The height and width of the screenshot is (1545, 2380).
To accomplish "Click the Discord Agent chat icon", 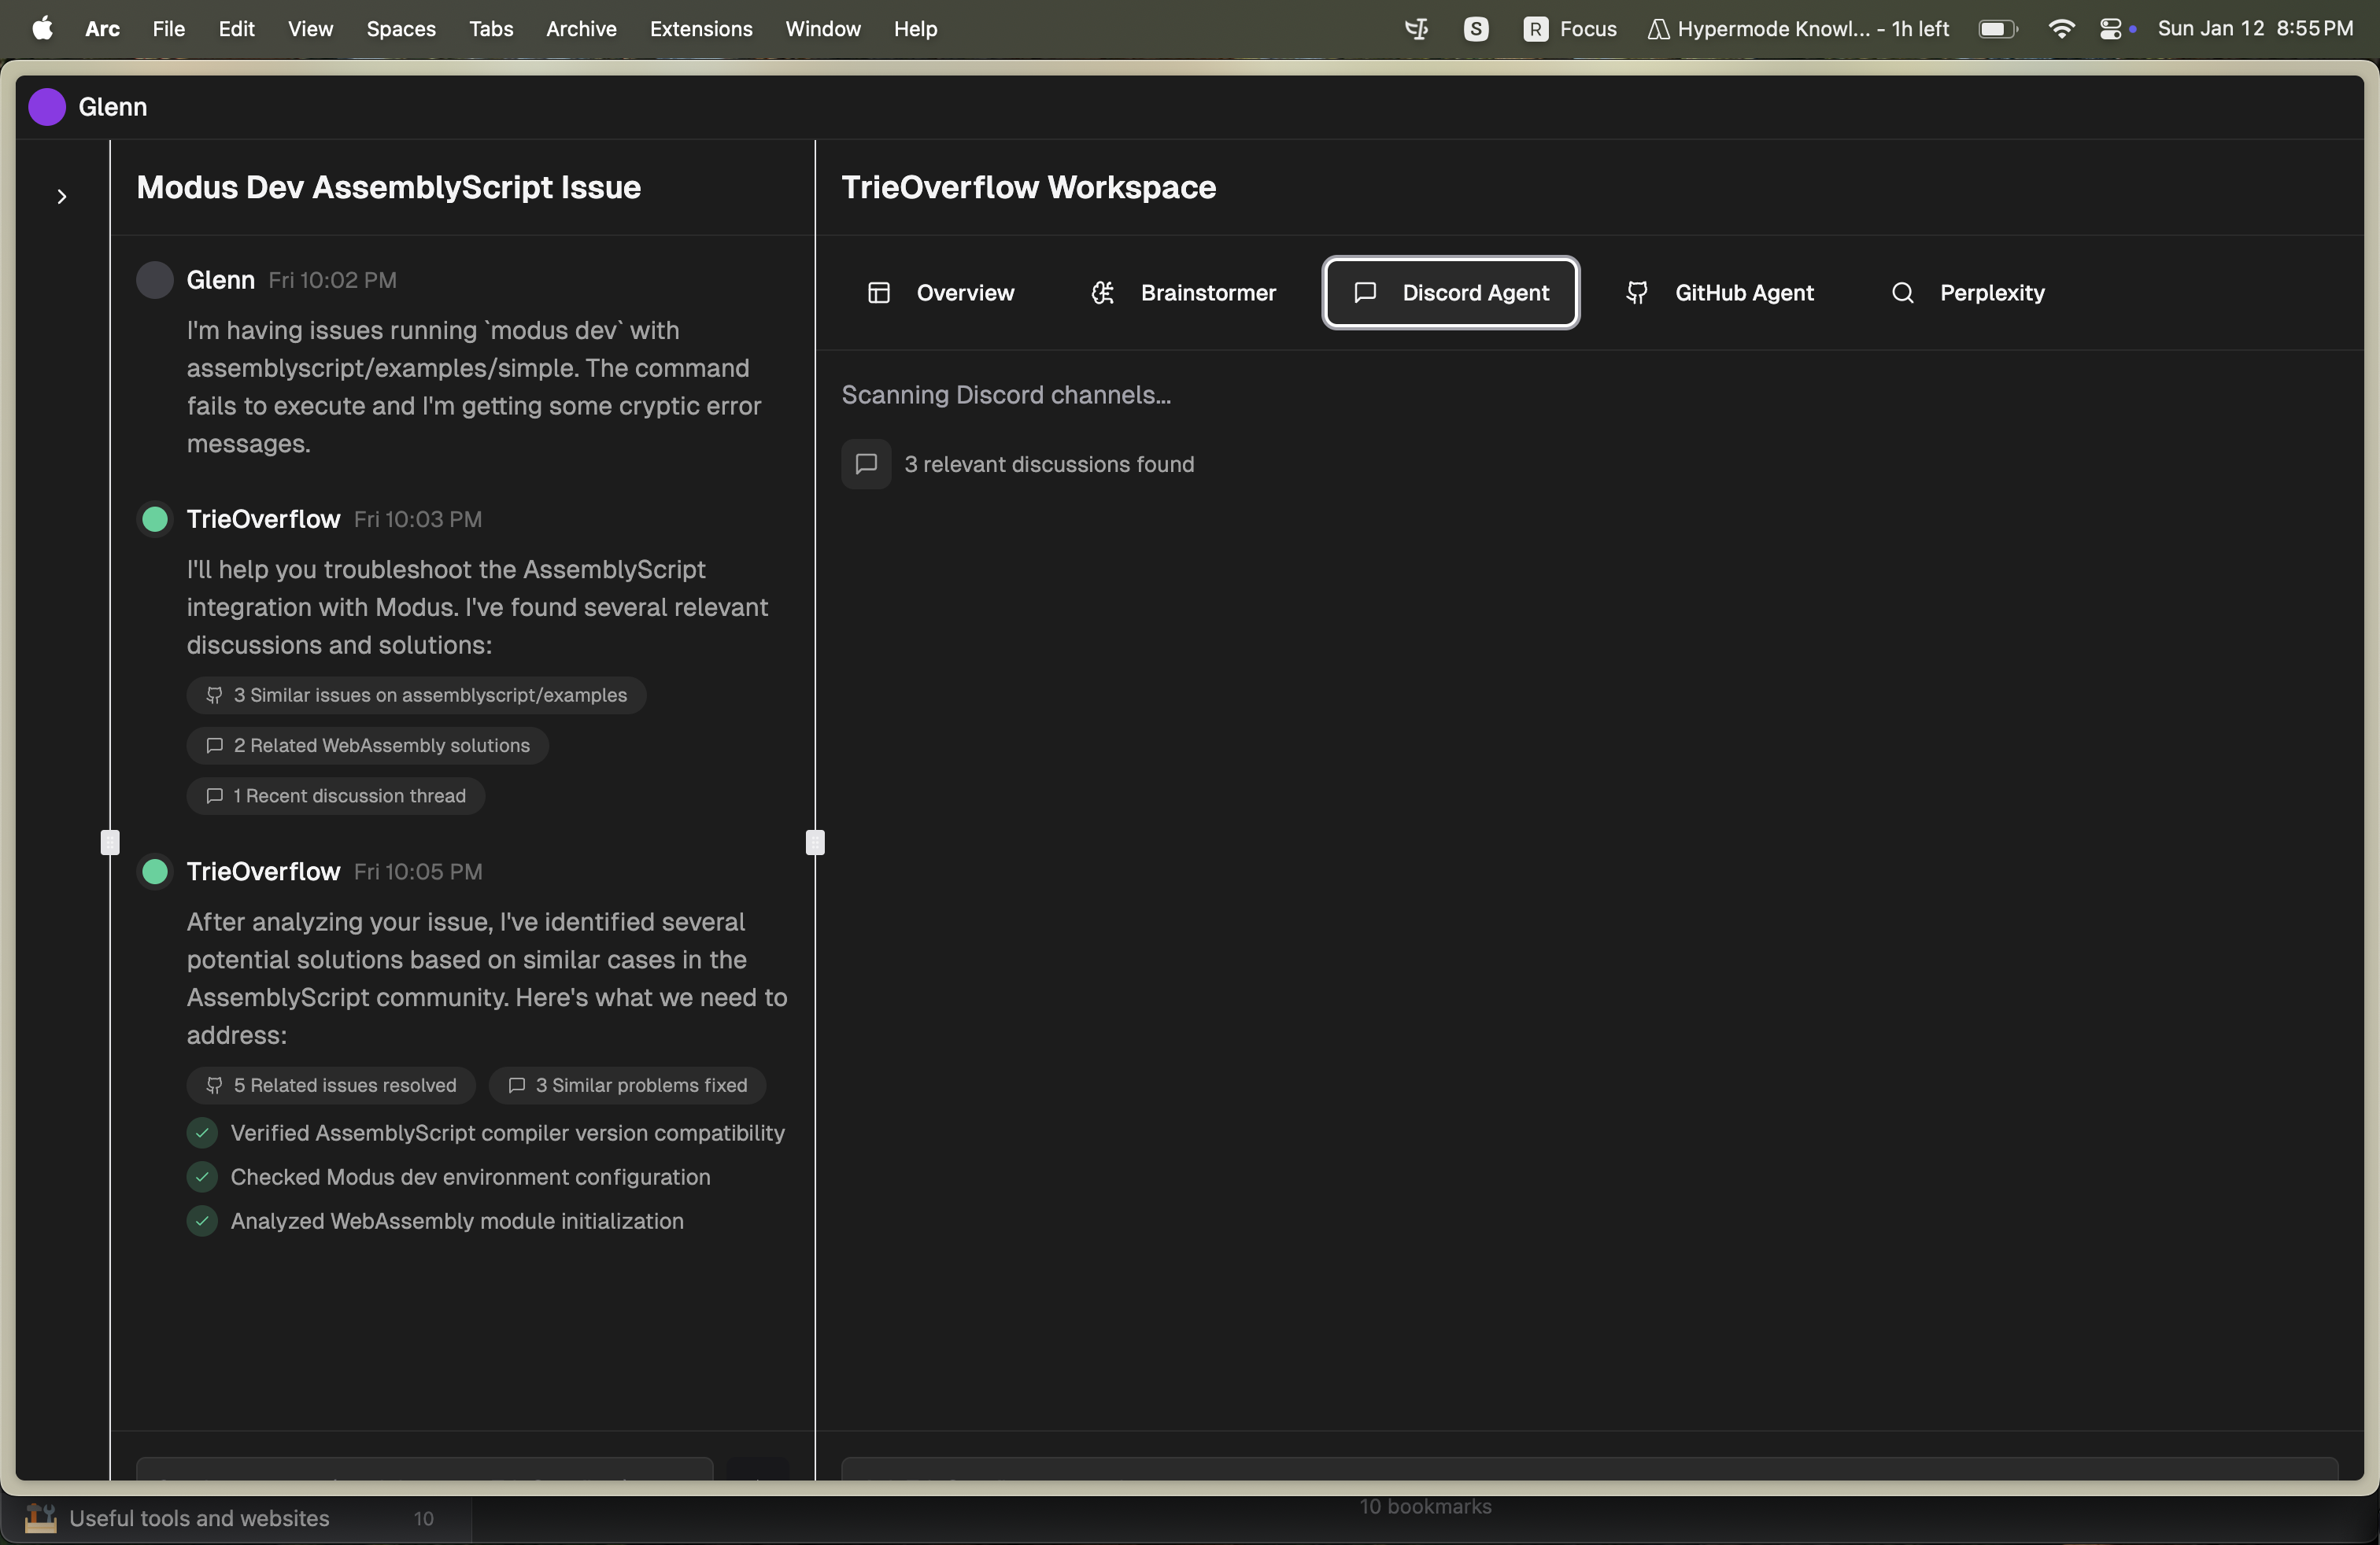I will (1365, 292).
